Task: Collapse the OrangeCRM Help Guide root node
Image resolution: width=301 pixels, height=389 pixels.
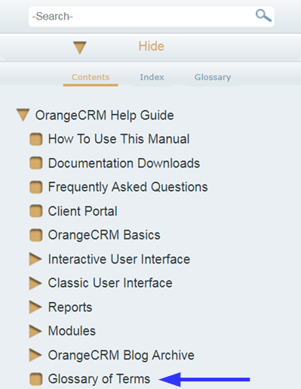Action: 23,115
